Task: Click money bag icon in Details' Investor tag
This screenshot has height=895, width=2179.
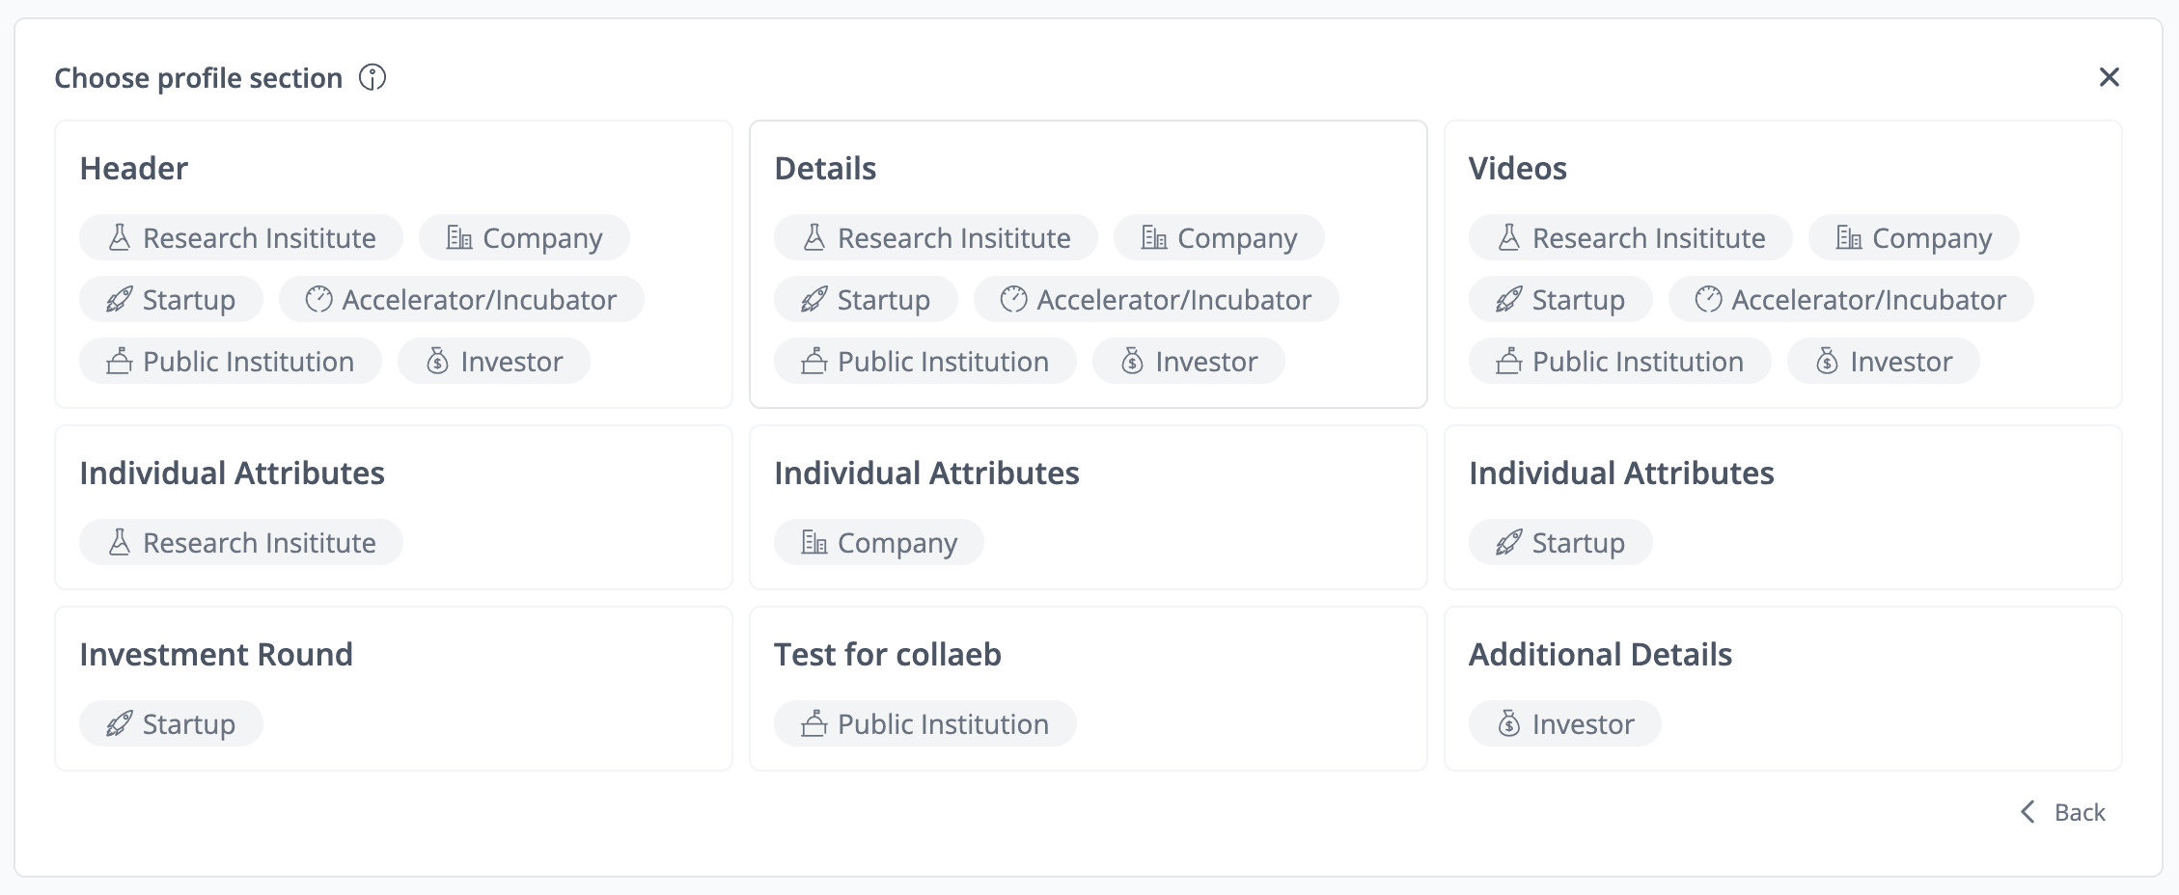Action: pos(1132,362)
